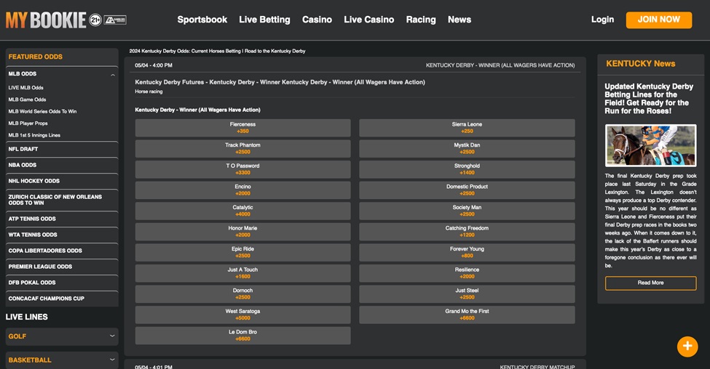Screen dimensions: 710x369
Task: Click the 21+ age badge icon
Action: pos(95,20)
